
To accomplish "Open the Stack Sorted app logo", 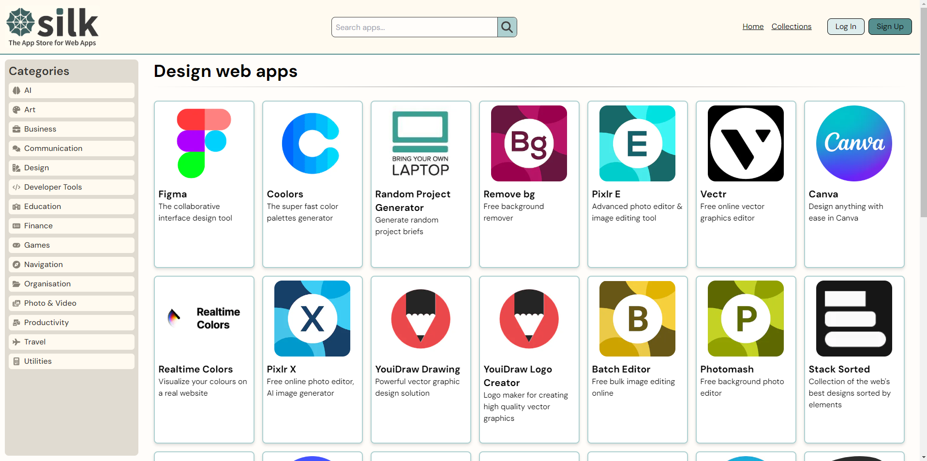I will click(x=854, y=318).
